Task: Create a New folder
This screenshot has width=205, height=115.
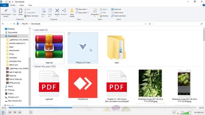Action: pos(72,13)
